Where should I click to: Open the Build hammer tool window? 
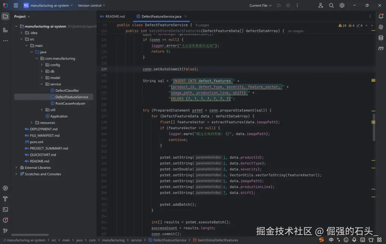[5, 199]
